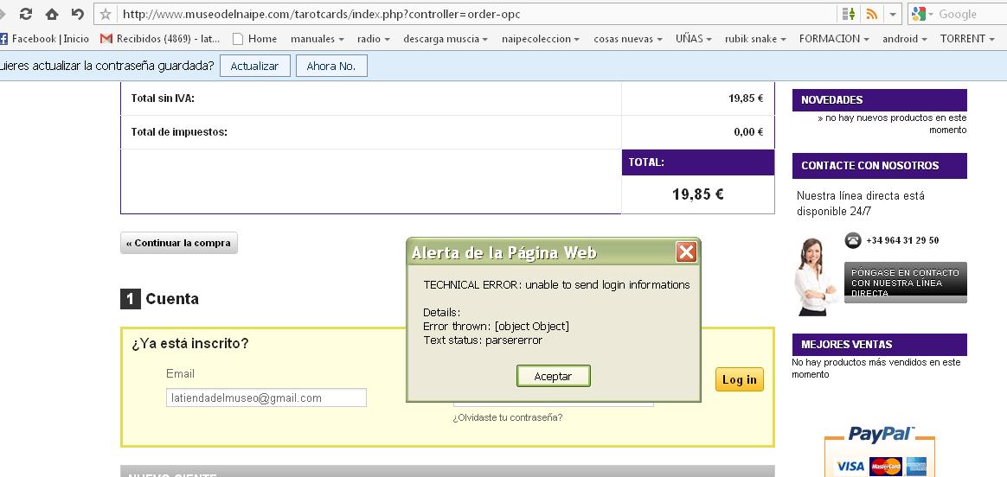Open the Home bookmark
This screenshot has height=477, width=1007.
click(x=255, y=39)
